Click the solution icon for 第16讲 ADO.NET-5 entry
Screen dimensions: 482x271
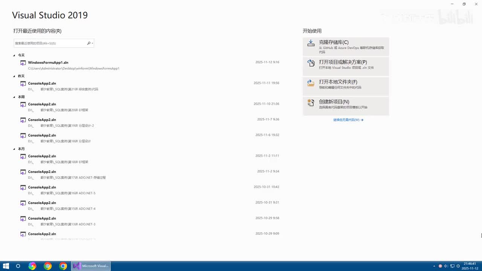click(x=23, y=187)
